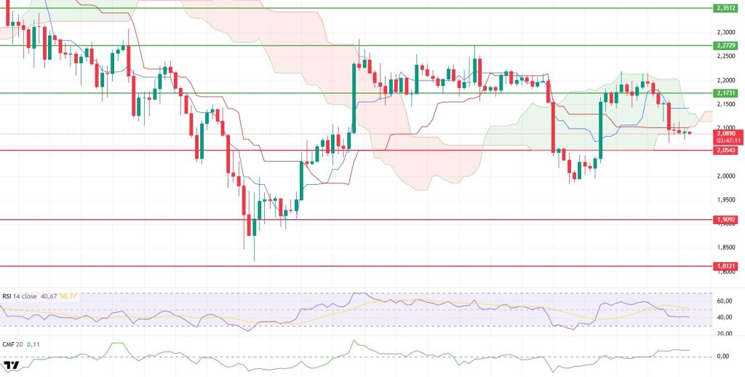Select the 2,2729 resistance price label

point(725,45)
